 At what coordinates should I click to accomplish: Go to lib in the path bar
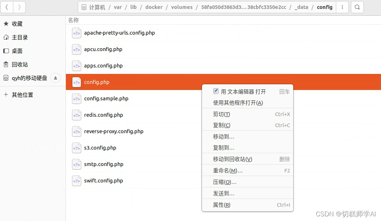click(134, 7)
